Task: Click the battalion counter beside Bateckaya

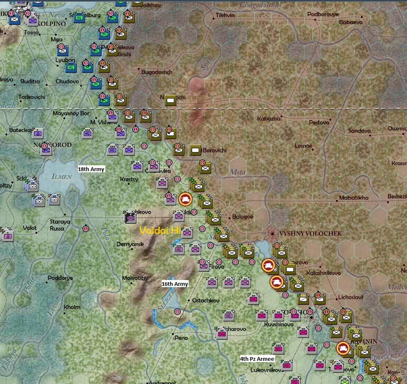Action: click(38, 133)
